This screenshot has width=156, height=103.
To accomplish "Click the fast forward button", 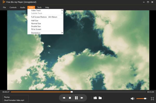I will click(x=82, y=98).
